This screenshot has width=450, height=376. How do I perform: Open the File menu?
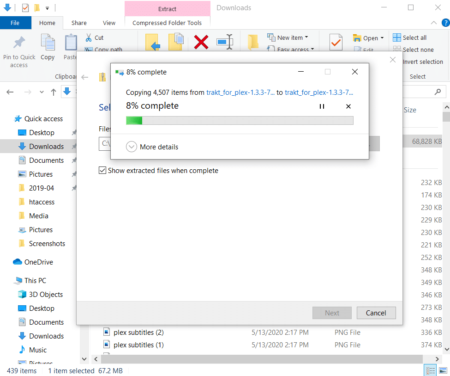point(16,23)
